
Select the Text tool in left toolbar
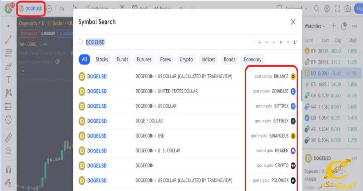pyautogui.click(x=9, y=80)
